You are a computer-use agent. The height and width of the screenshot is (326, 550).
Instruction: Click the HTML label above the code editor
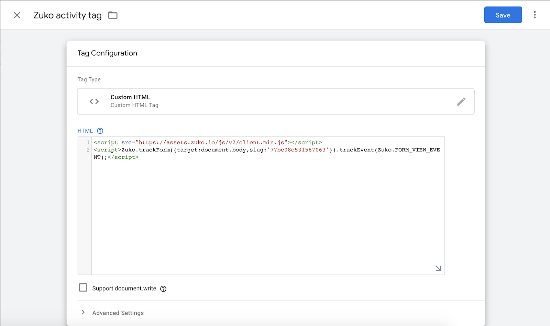(x=85, y=131)
